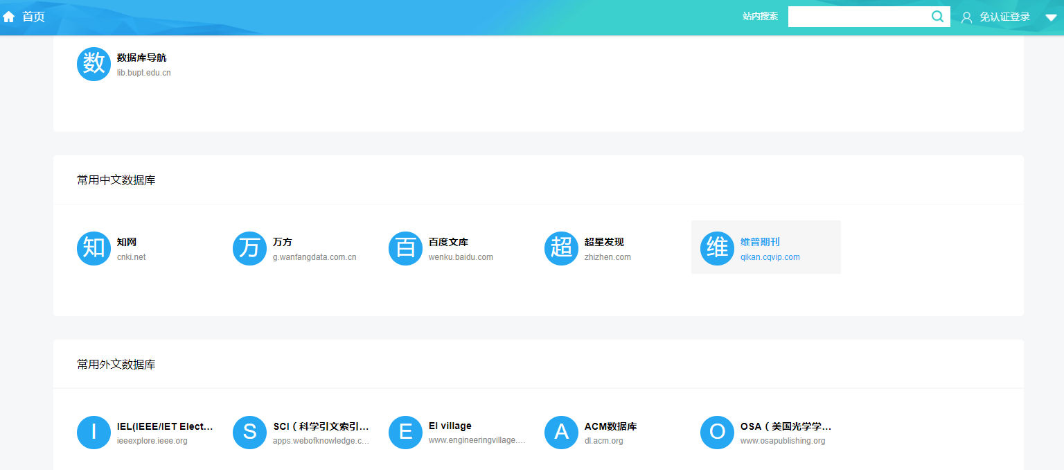Open the 数据库导航 round icon
1064x470 pixels.
(94, 64)
